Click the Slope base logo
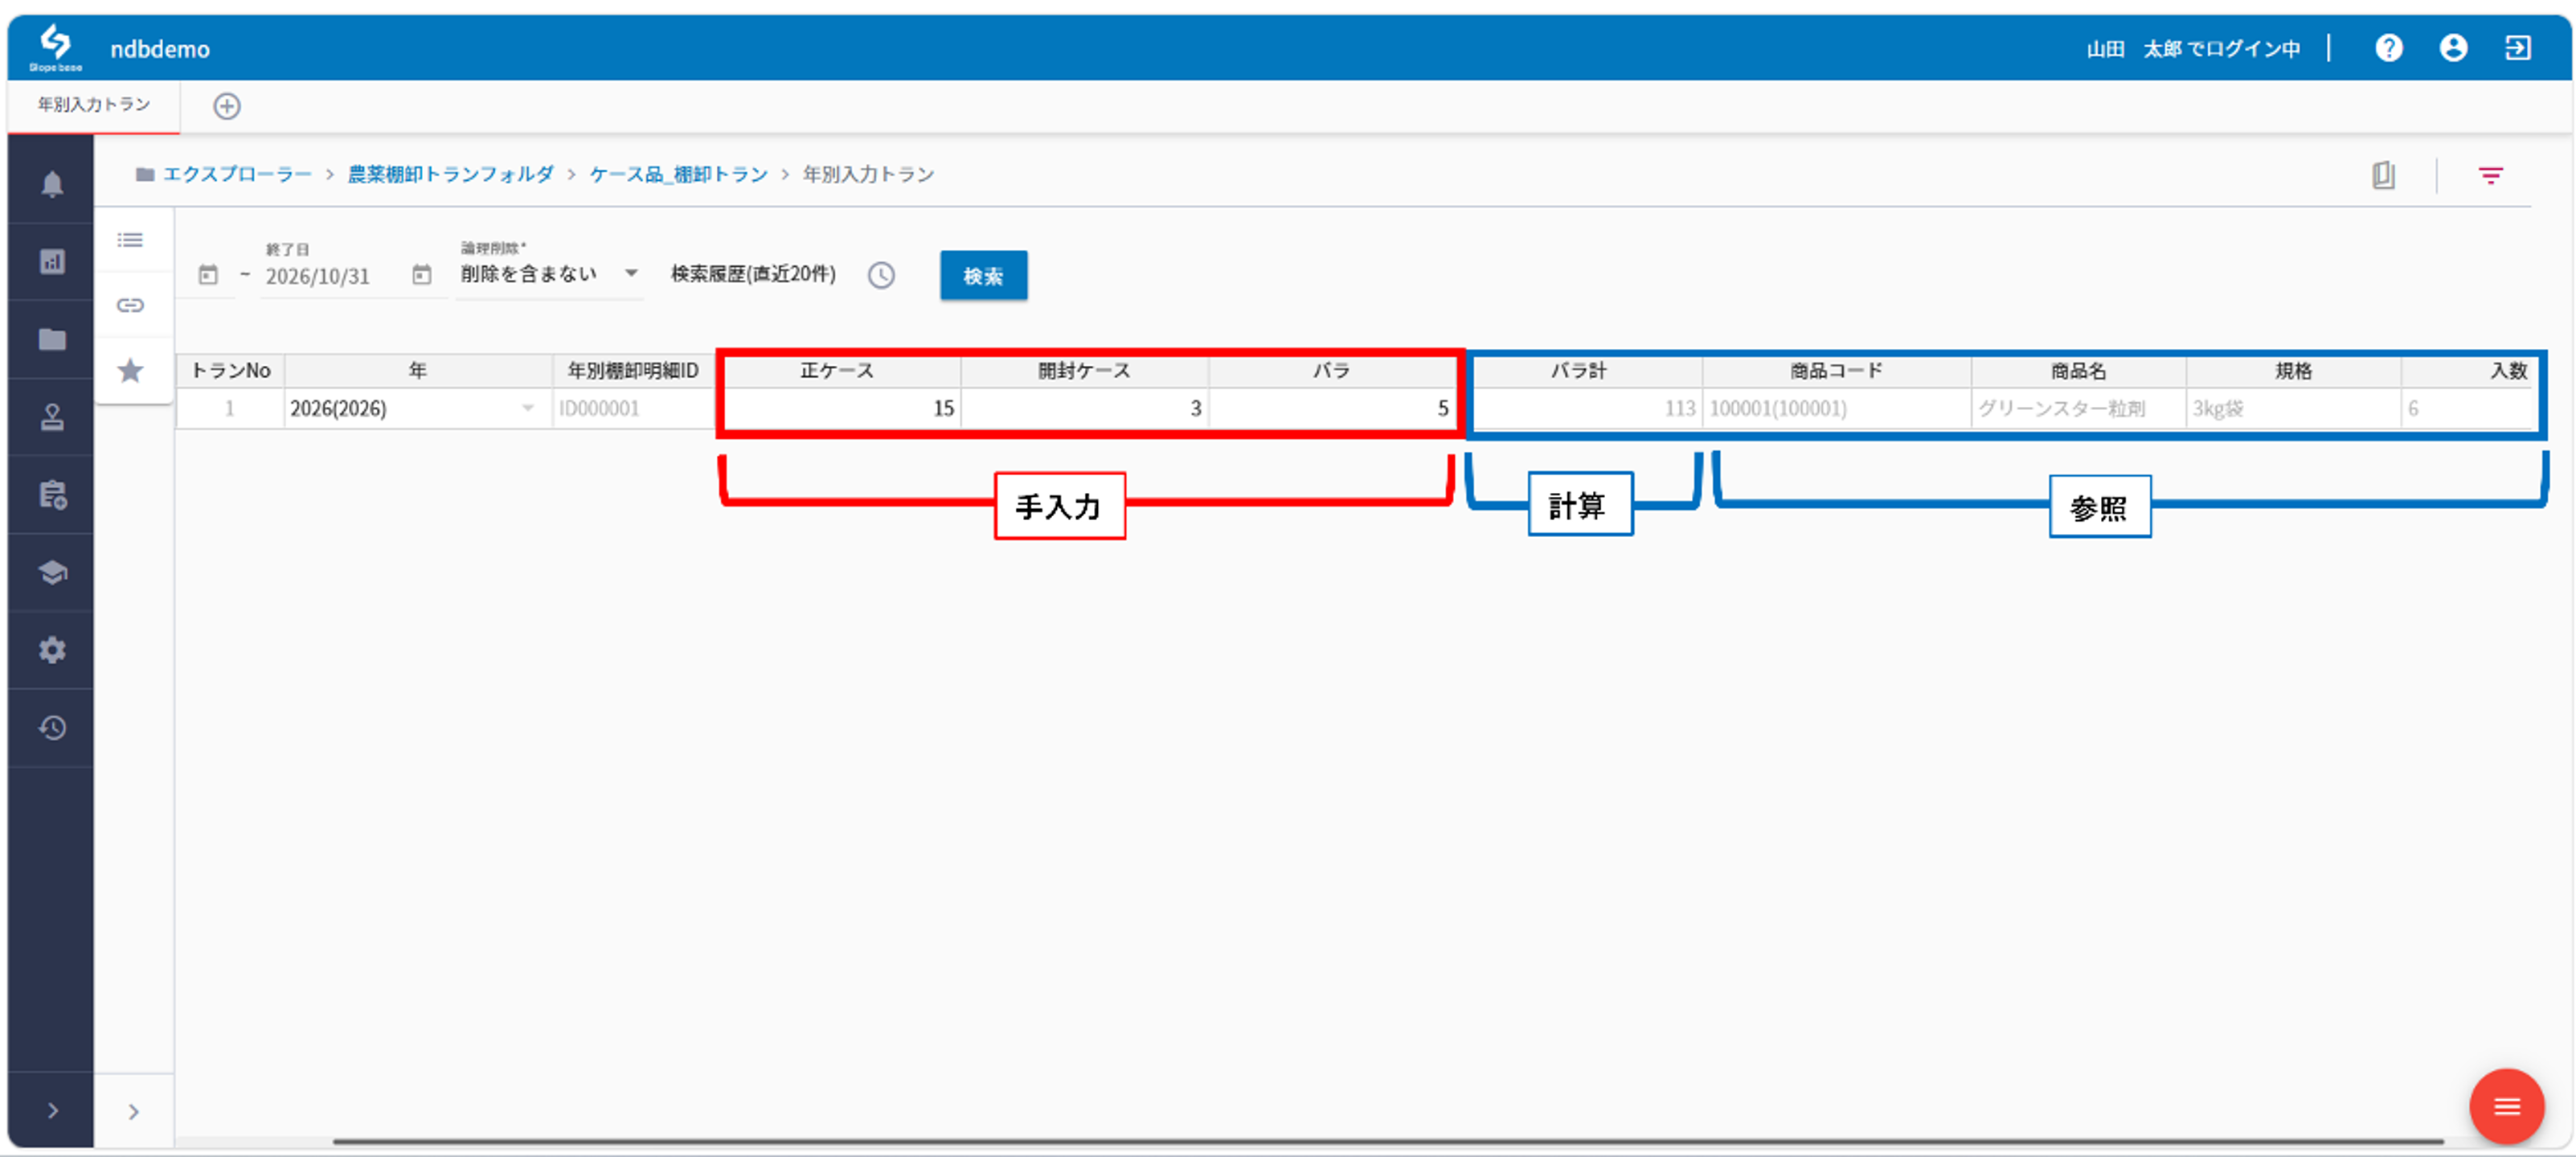The image size is (2576, 1157). pos(55,48)
